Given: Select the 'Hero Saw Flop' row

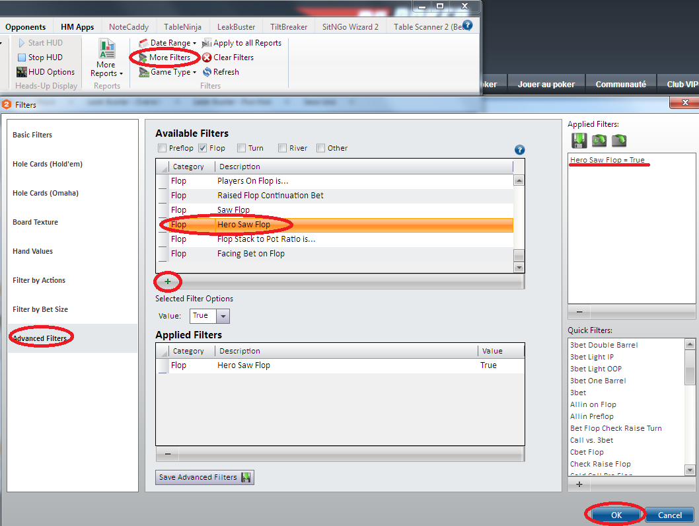Looking at the screenshot, I should point(335,225).
